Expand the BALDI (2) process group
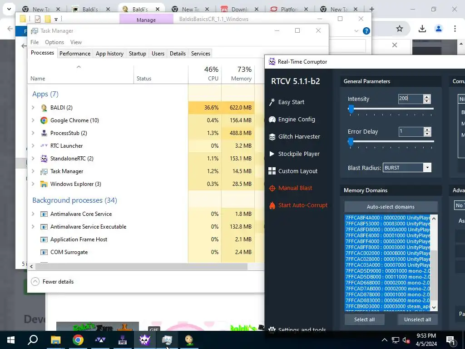This screenshot has width=465, height=349. pos(33,107)
